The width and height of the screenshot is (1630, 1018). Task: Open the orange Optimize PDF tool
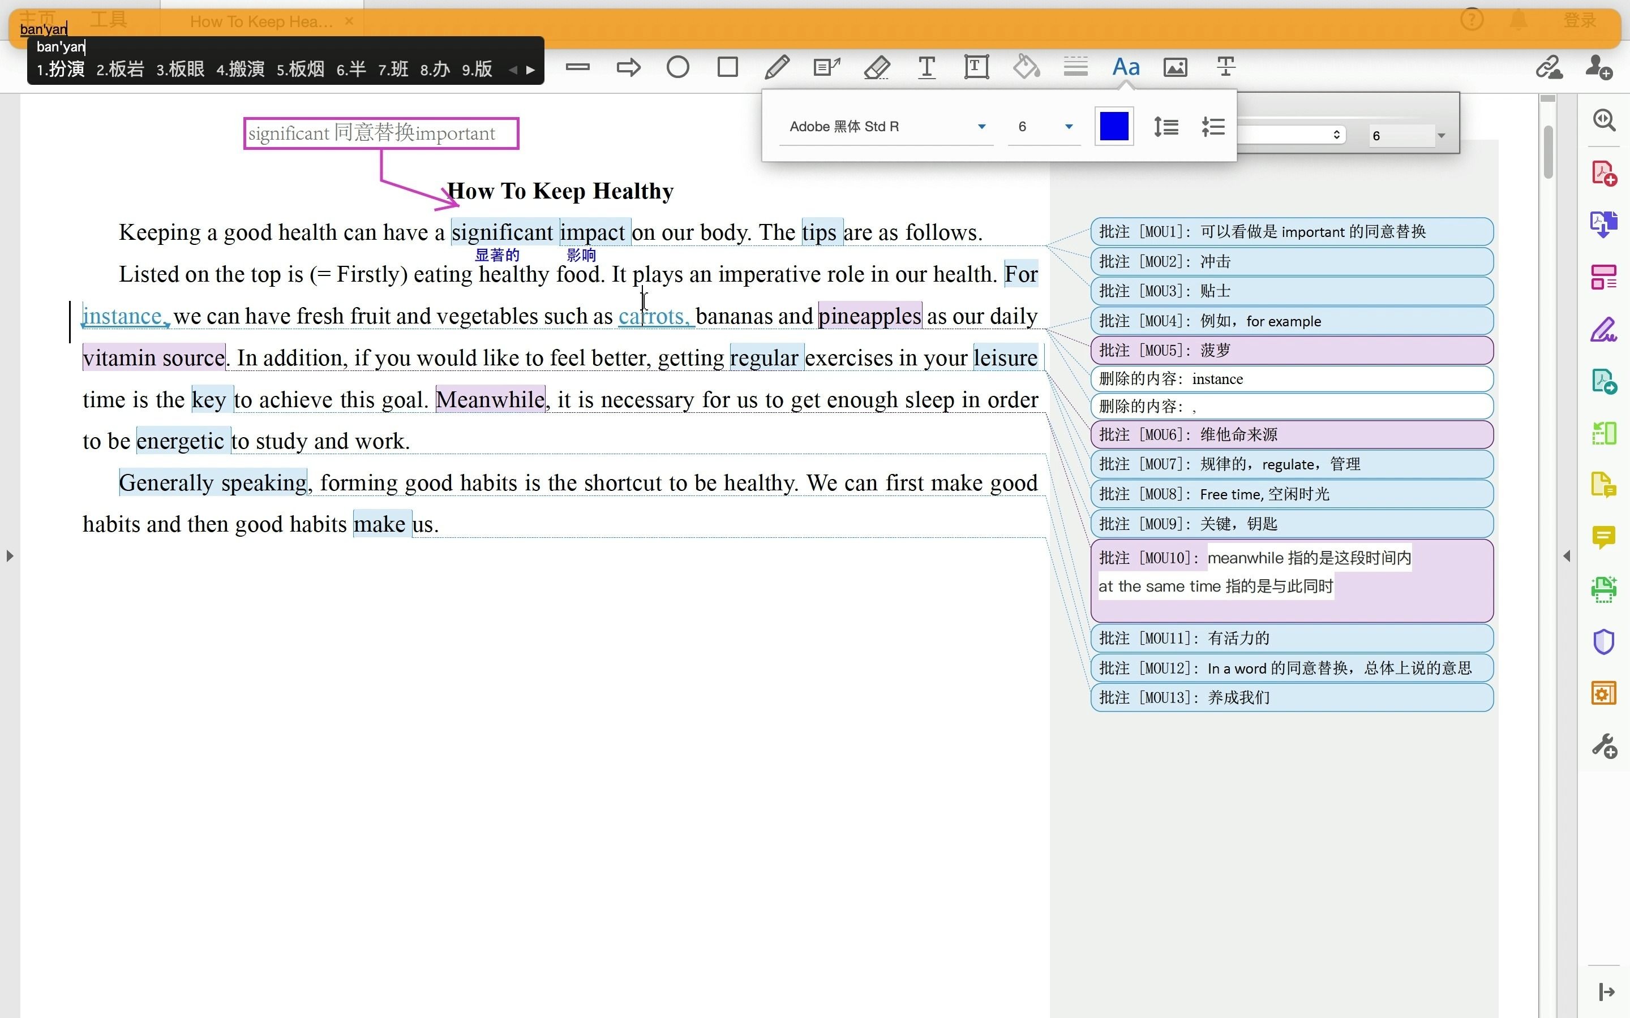[1604, 693]
